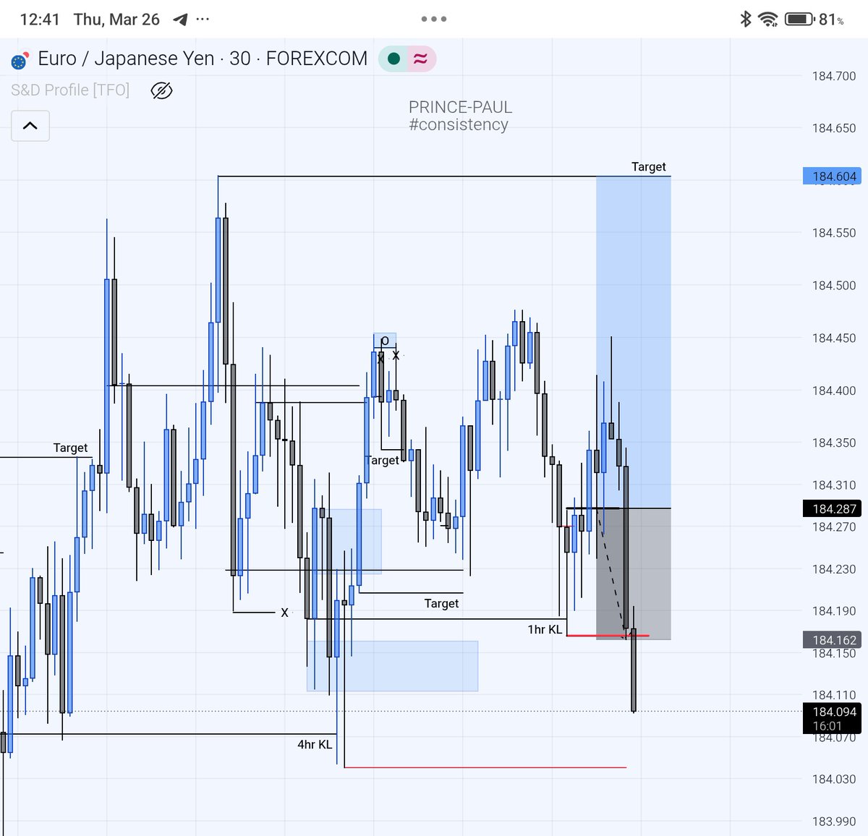Tap the battery indicator icon
868x836 pixels.
tap(800, 20)
